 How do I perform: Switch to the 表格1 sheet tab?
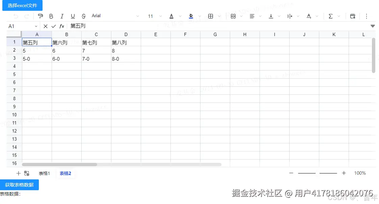pos(44,173)
